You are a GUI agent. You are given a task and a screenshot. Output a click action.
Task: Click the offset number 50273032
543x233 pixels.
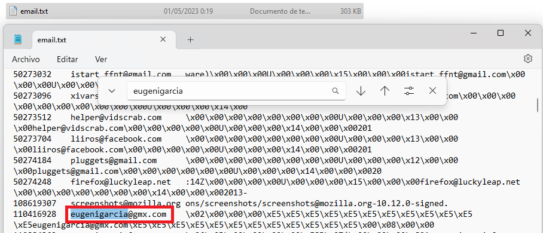click(32, 74)
